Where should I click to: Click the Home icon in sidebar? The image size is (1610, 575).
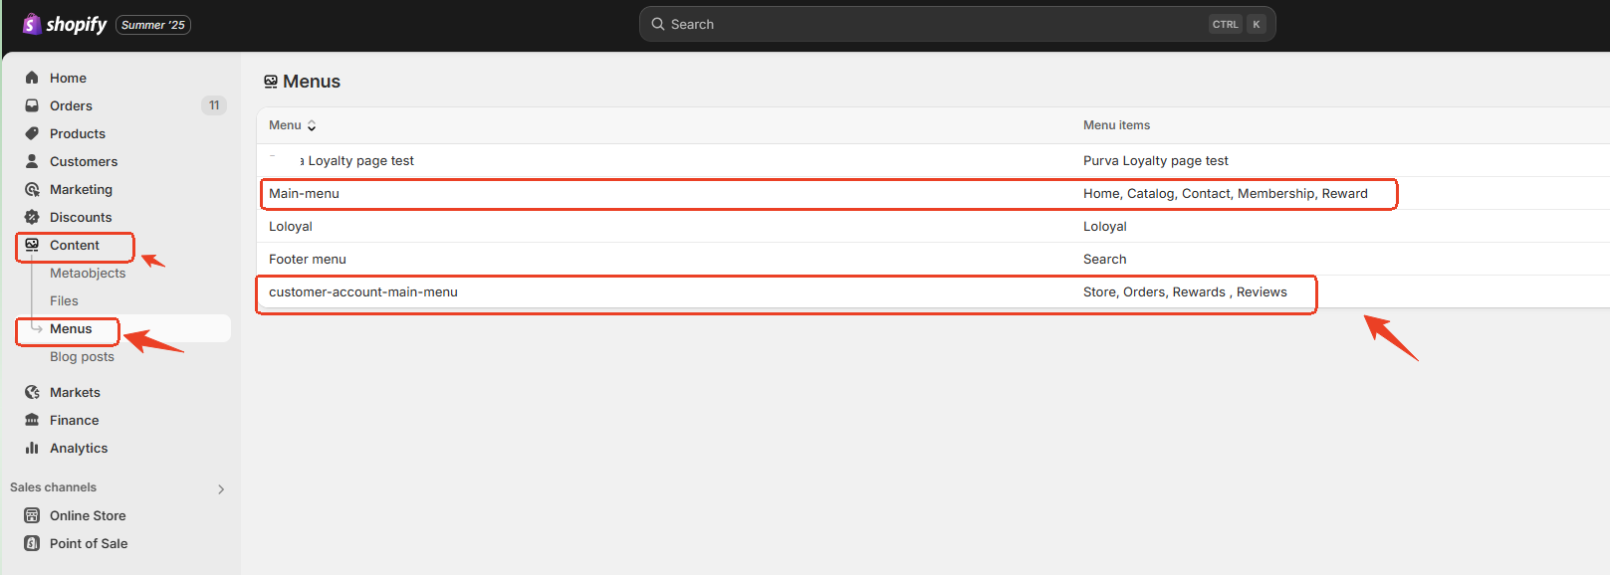click(32, 78)
